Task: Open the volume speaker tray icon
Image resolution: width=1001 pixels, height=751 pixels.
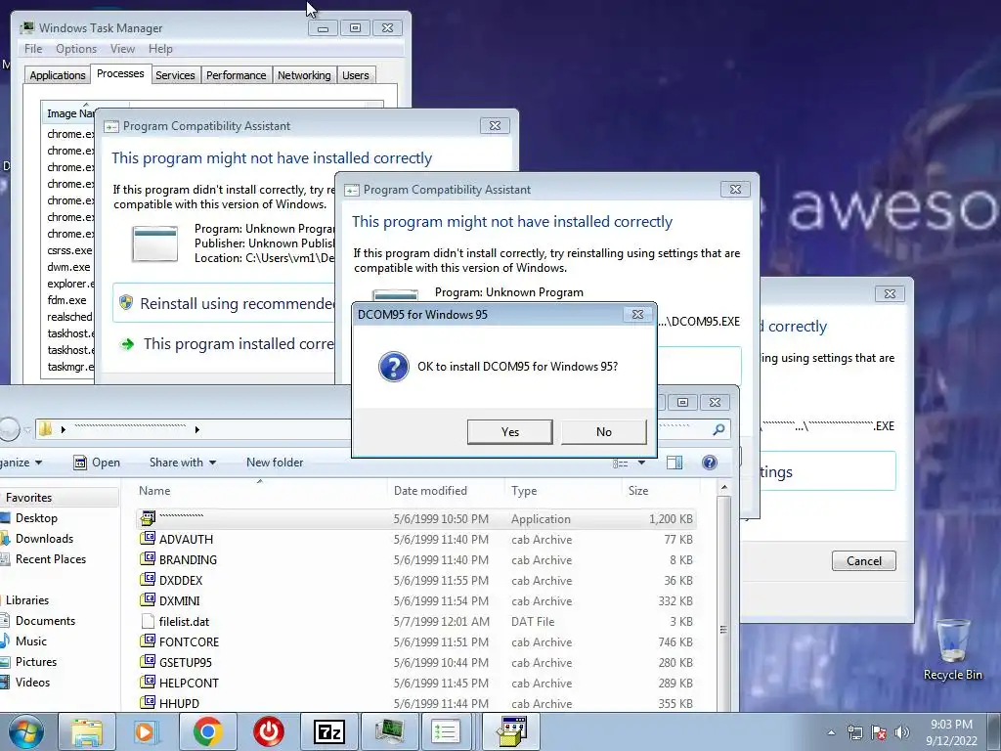Action: pos(902,732)
